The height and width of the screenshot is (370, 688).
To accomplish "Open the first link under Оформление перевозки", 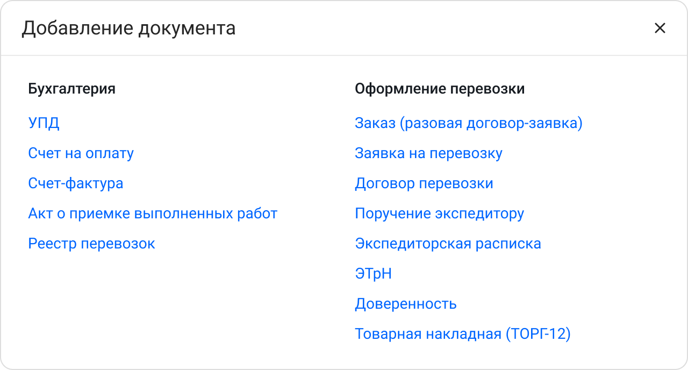I will [x=469, y=123].
